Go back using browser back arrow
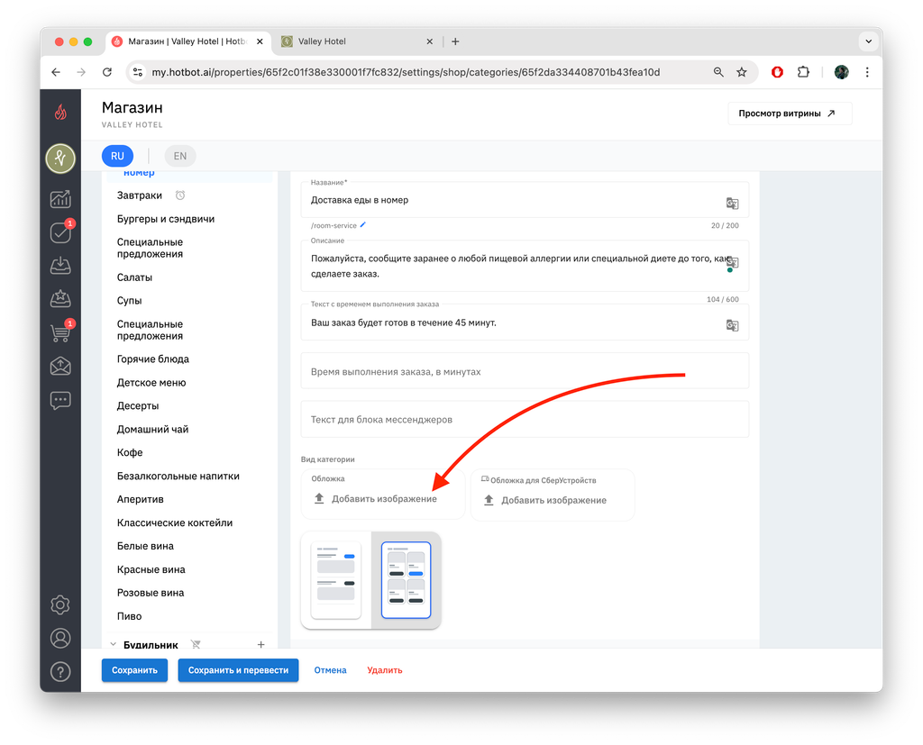This screenshot has height=745, width=923. coord(56,72)
